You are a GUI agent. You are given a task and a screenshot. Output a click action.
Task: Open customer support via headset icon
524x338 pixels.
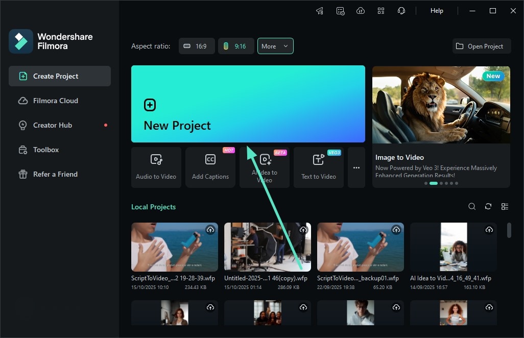[x=401, y=10]
